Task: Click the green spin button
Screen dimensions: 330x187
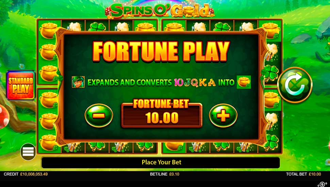Action: [295, 85]
